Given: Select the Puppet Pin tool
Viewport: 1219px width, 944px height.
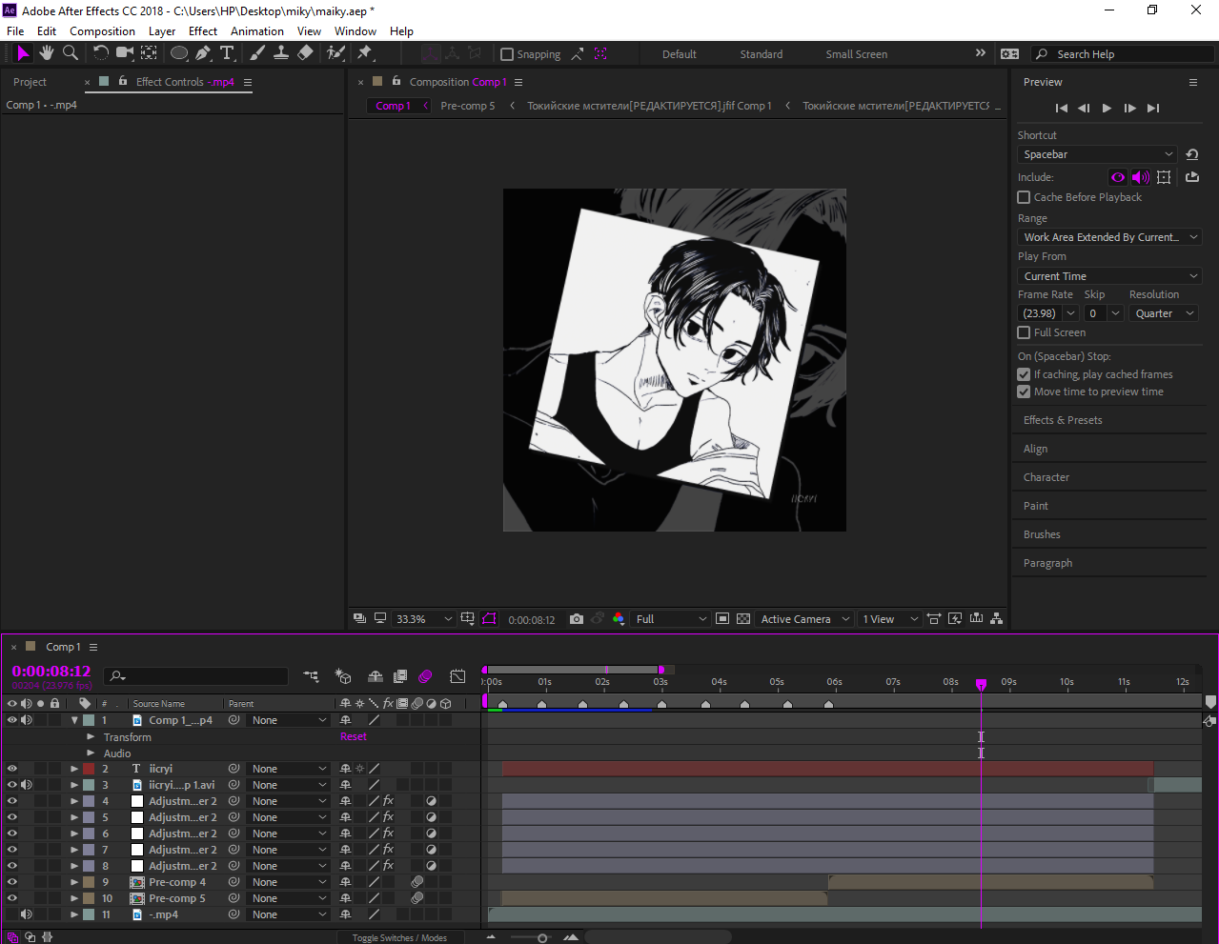Looking at the screenshot, I should pos(365,53).
